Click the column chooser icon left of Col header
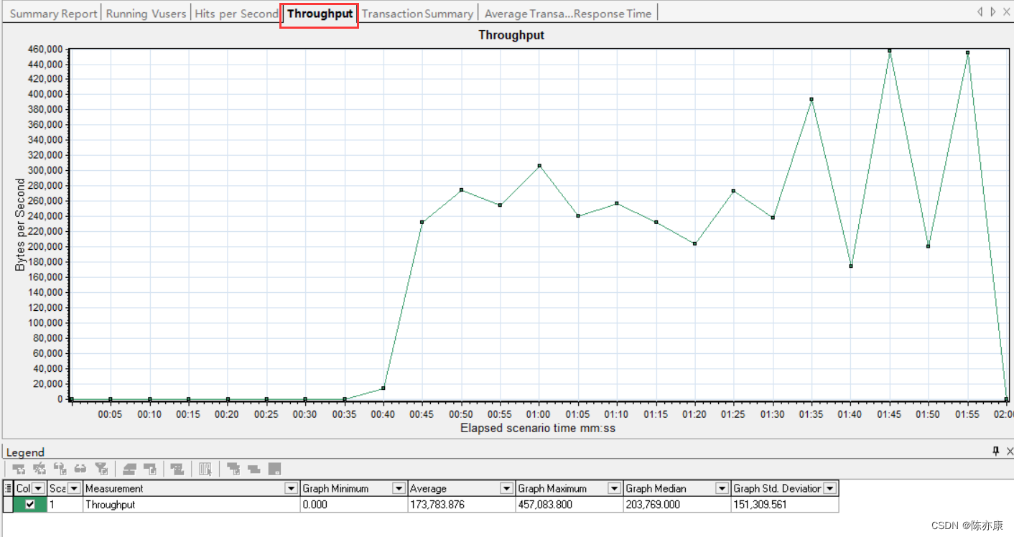 (8, 488)
